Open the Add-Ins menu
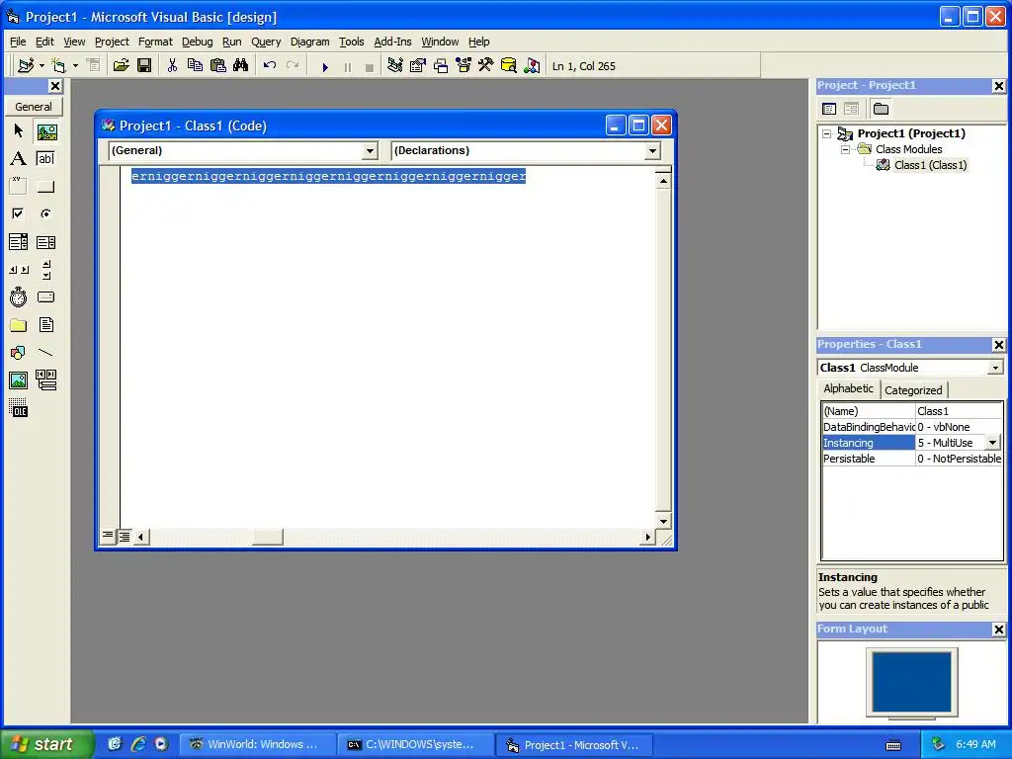This screenshot has height=759, width=1012. point(392,42)
